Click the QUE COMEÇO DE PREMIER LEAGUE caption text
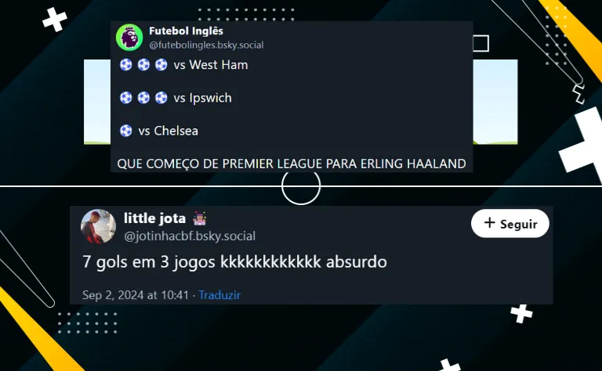 coord(292,164)
